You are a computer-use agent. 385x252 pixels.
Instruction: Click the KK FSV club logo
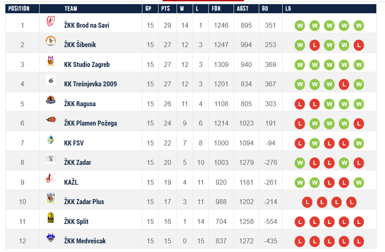point(51,140)
